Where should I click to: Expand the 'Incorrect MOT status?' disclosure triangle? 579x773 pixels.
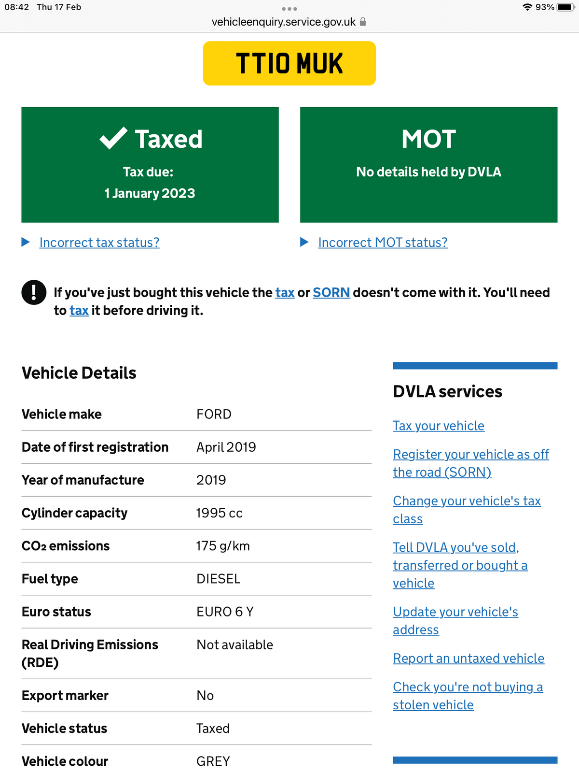click(304, 242)
